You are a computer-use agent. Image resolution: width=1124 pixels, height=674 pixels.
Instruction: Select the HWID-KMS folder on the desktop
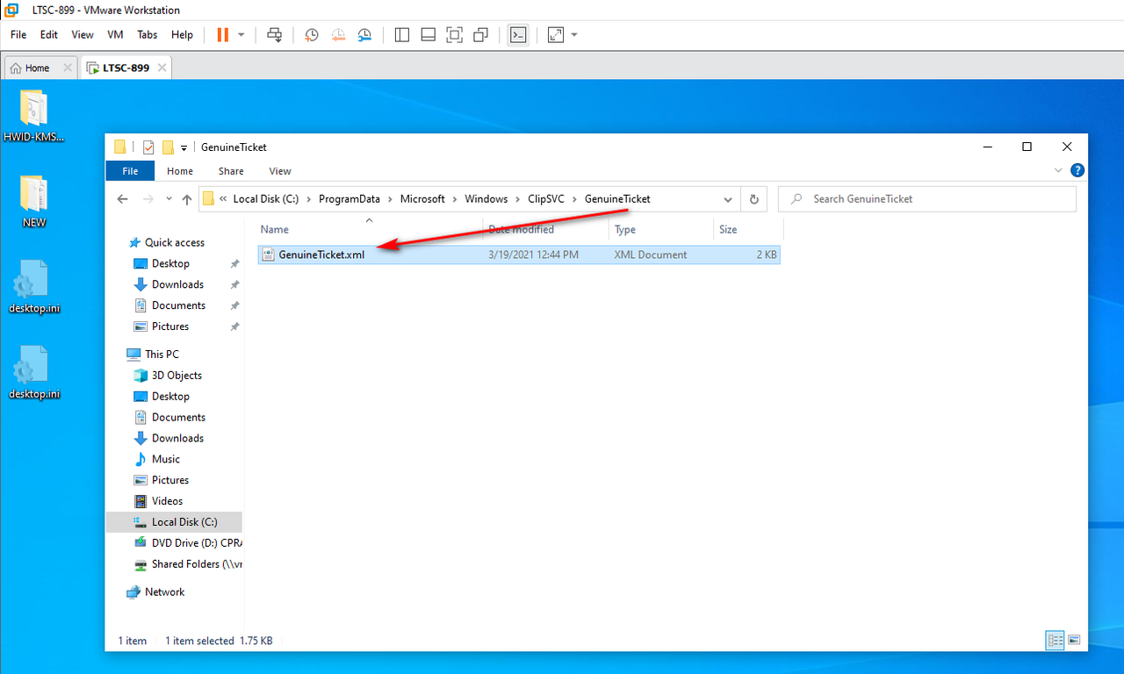[33, 116]
